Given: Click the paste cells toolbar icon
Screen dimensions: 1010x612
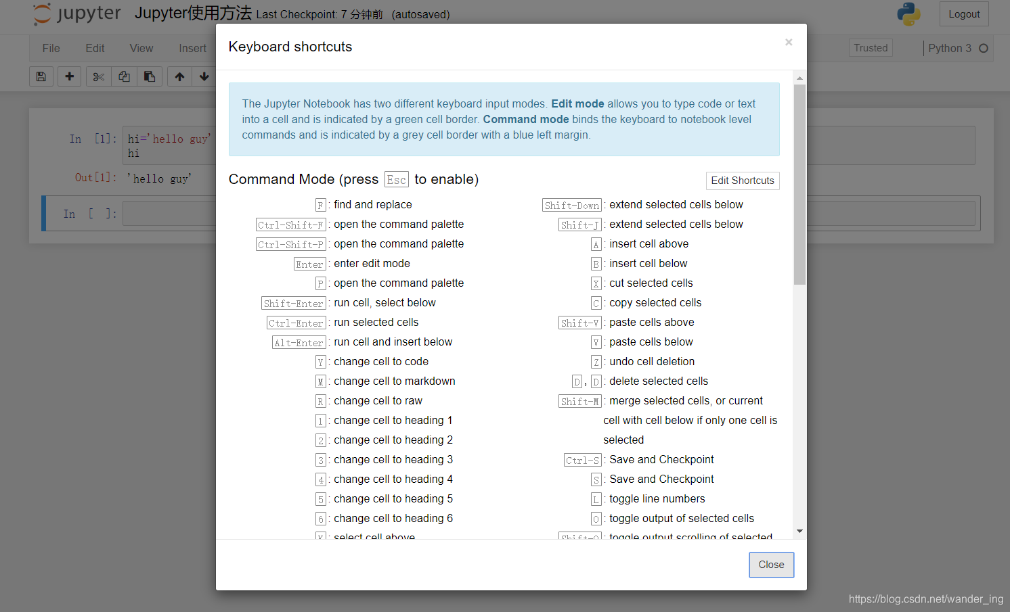Looking at the screenshot, I should [150, 76].
